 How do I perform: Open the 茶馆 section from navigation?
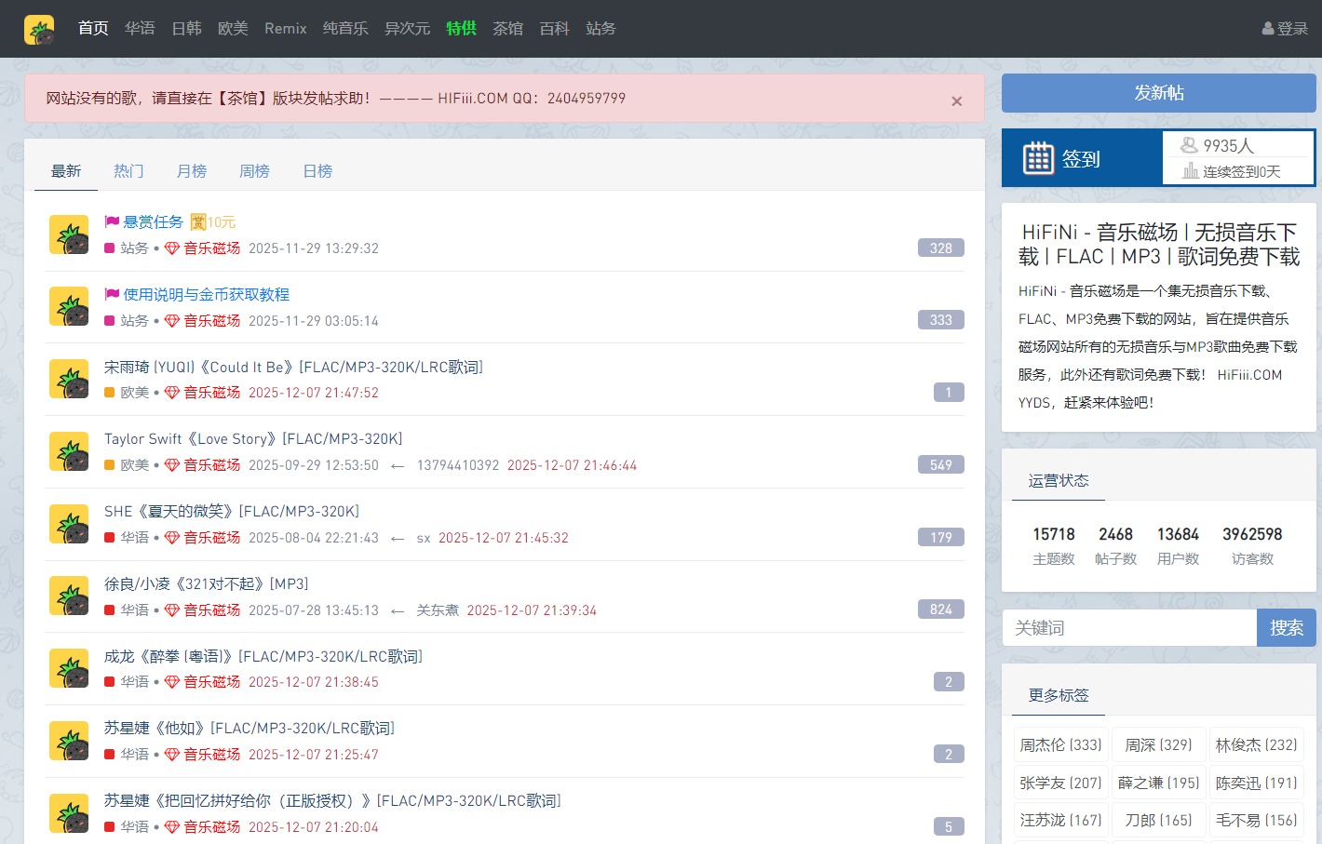click(x=508, y=29)
